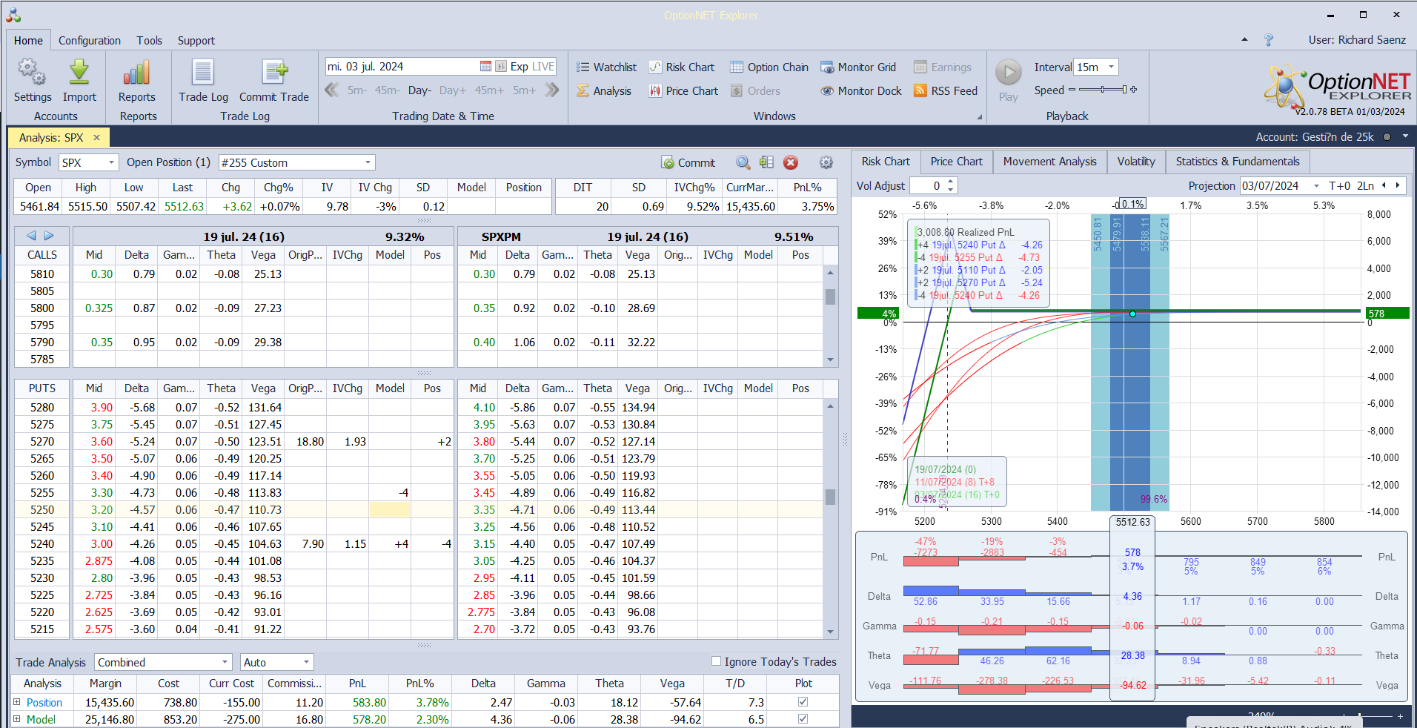The image size is (1417, 728).
Task: Click the Position link in Trade Analysis
Action: [x=44, y=703]
